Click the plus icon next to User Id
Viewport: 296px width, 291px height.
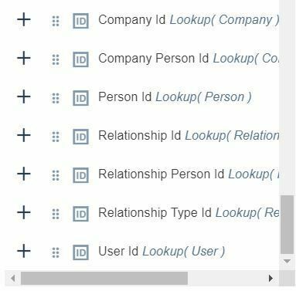pyautogui.click(x=24, y=251)
